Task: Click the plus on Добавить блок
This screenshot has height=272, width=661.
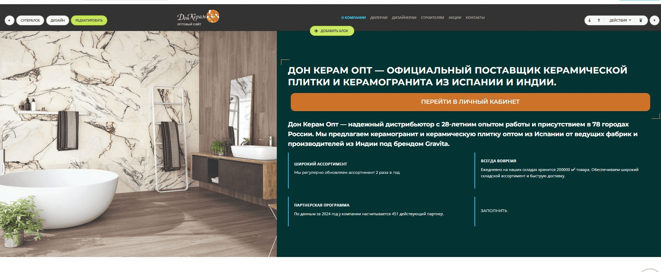Action: [x=316, y=31]
